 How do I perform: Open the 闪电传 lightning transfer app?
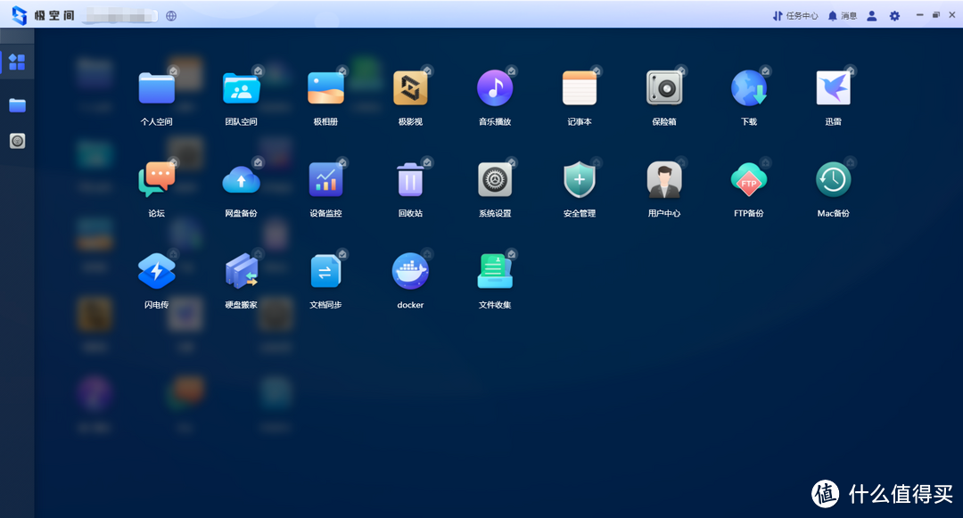156,271
